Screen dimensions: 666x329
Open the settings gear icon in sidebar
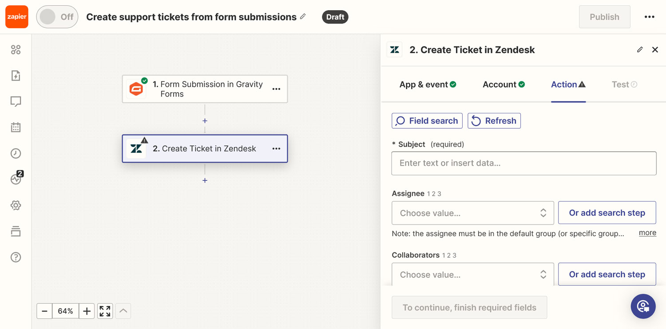[x=16, y=205]
